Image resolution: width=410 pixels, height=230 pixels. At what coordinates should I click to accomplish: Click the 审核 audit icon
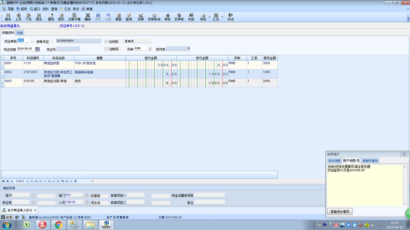(167, 17)
